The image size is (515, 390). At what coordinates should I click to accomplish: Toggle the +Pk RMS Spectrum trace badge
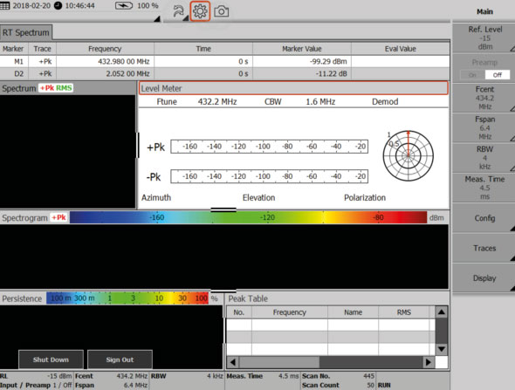pyautogui.click(x=56, y=88)
